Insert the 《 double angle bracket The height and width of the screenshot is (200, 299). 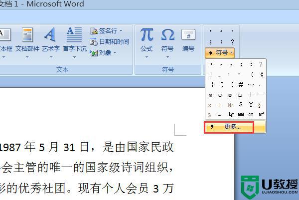pyautogui.click(x=262, y=74)
